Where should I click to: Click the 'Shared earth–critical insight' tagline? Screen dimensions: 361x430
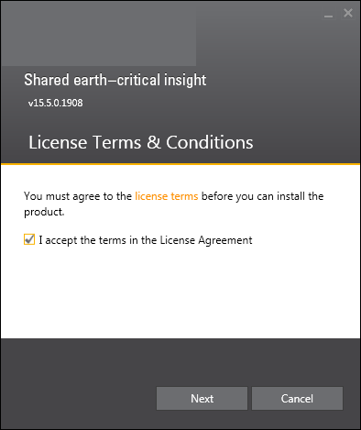click(x=115, y=80)
